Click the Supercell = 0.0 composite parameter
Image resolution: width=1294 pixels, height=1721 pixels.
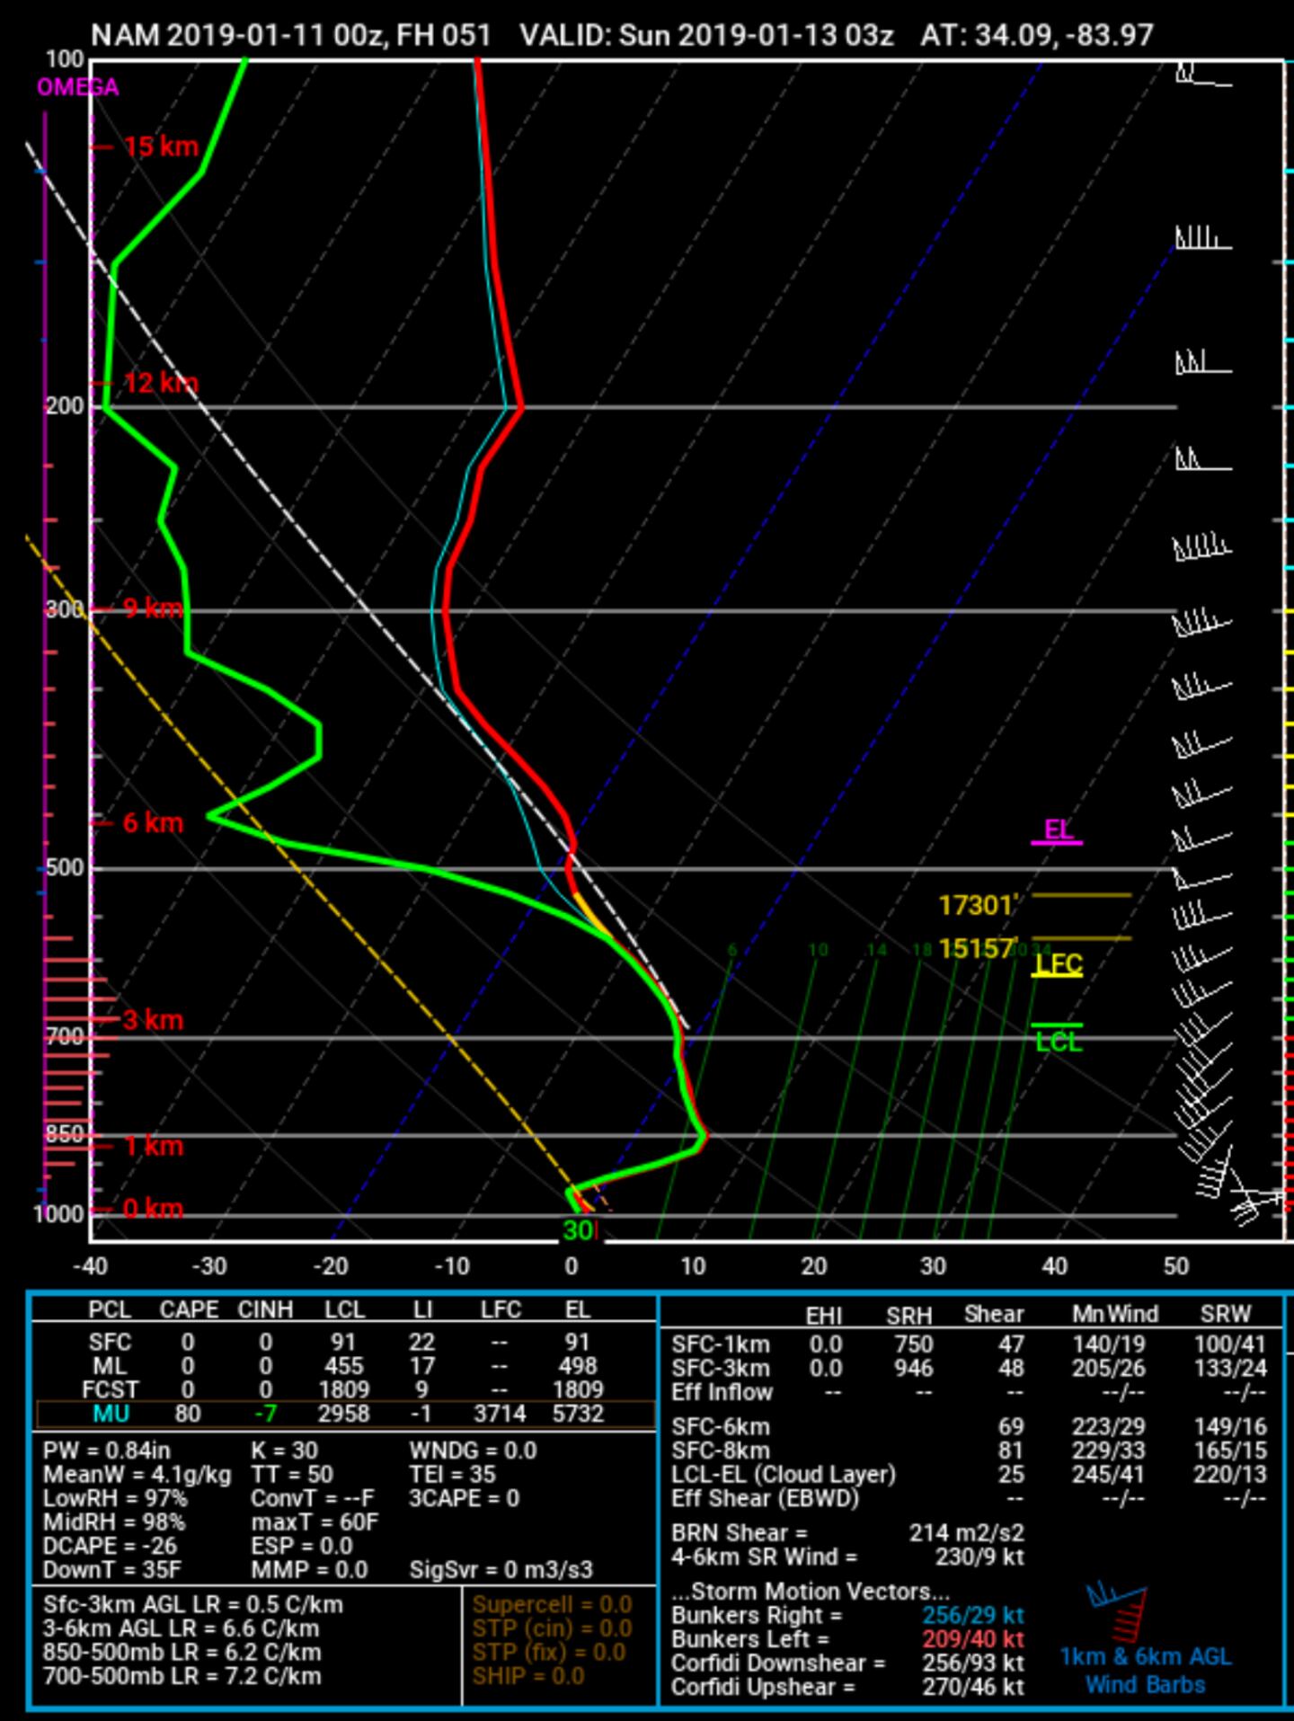click(552, 1605)
